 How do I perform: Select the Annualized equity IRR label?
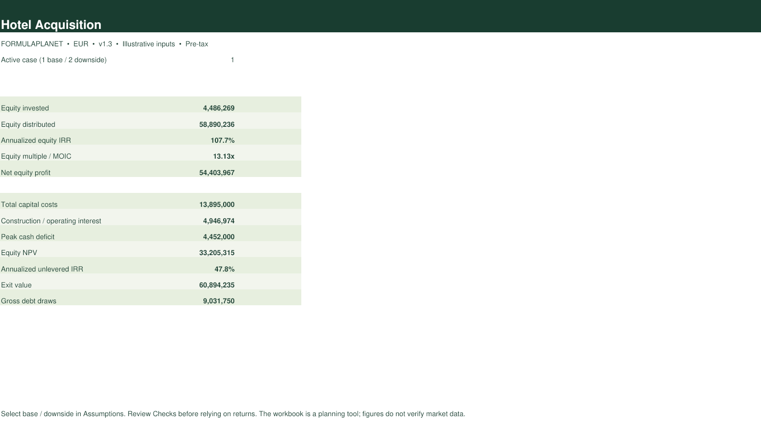point(36,140)
